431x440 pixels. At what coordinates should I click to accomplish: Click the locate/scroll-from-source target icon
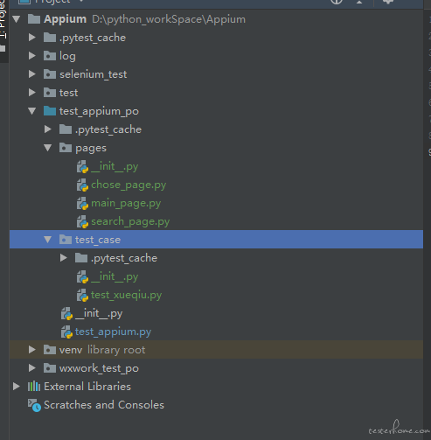click(x=337, y=2)
